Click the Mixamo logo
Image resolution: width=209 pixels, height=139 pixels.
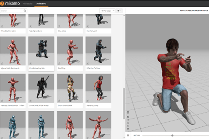coord(10,3)
